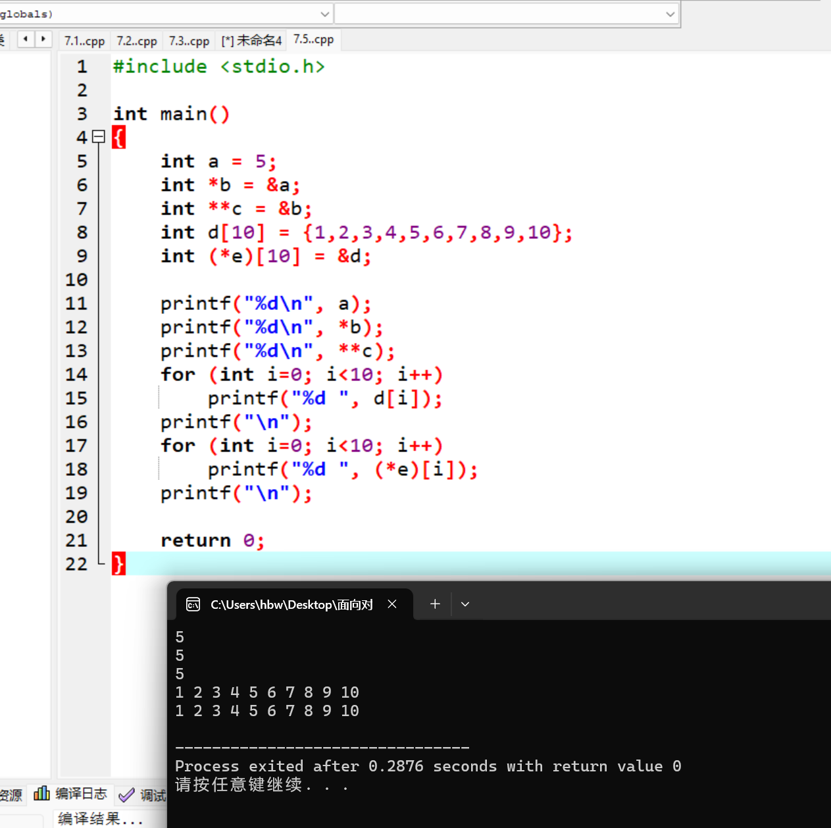Viewport: 831px width, 828px height.
Task: Close the console terminal tab
Action: [392, 604]
